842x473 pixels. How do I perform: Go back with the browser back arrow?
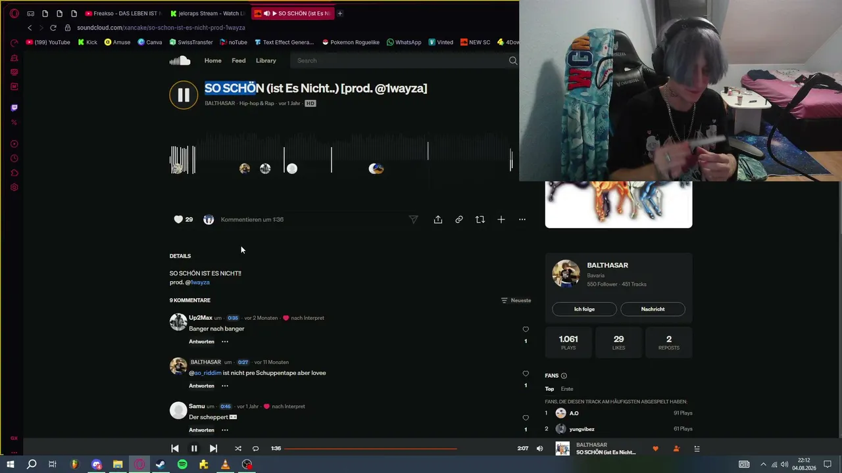tap(30, 28)
